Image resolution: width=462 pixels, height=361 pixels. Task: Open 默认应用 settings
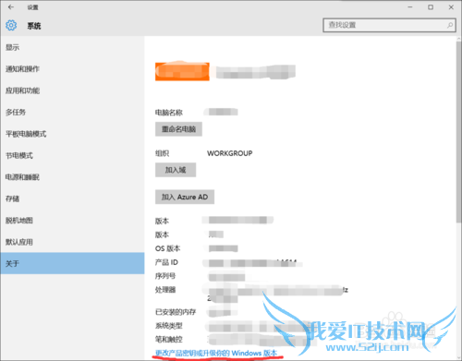[72, 242]
